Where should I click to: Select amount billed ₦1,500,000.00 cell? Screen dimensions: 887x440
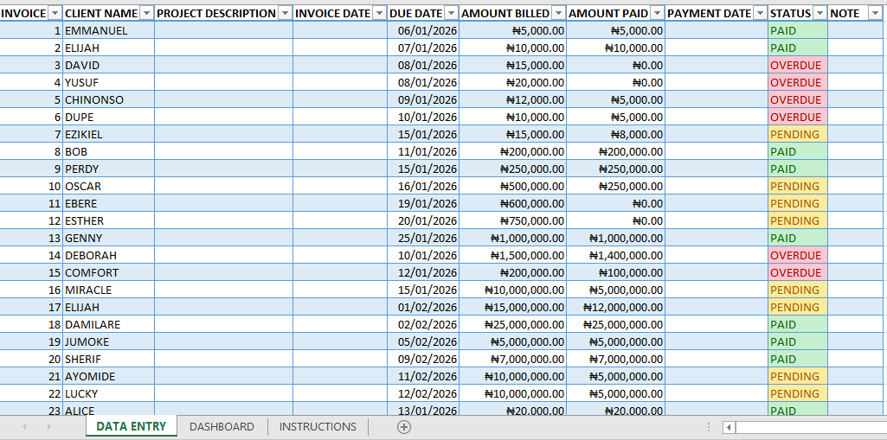click(x=512, y=255)
